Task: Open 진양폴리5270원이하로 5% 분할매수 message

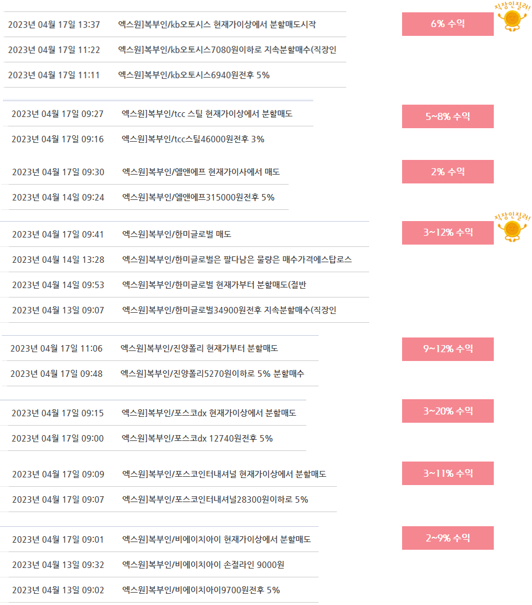Action: [x=160, y=373]
